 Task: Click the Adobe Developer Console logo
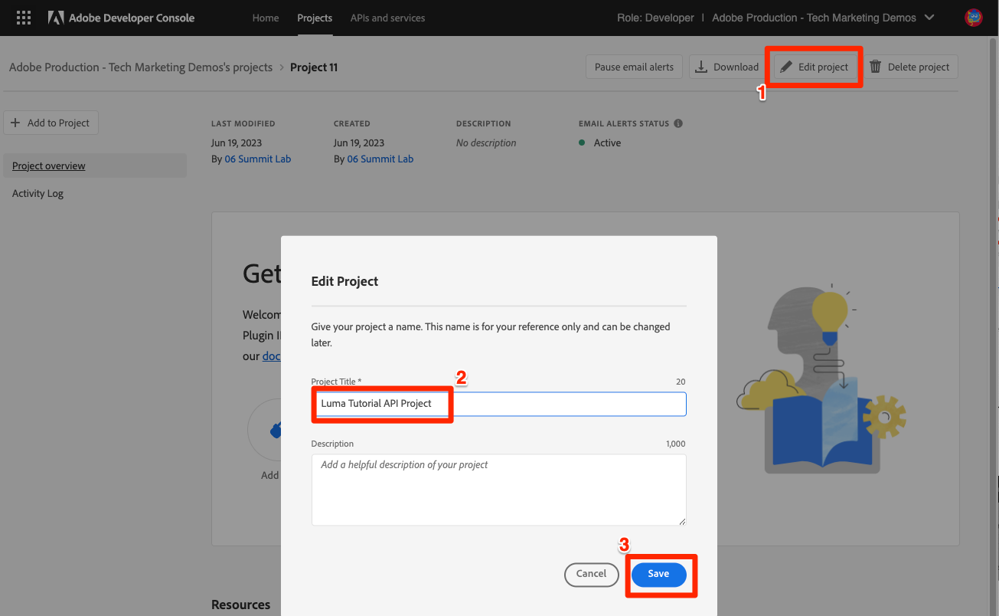pos(121,18)
